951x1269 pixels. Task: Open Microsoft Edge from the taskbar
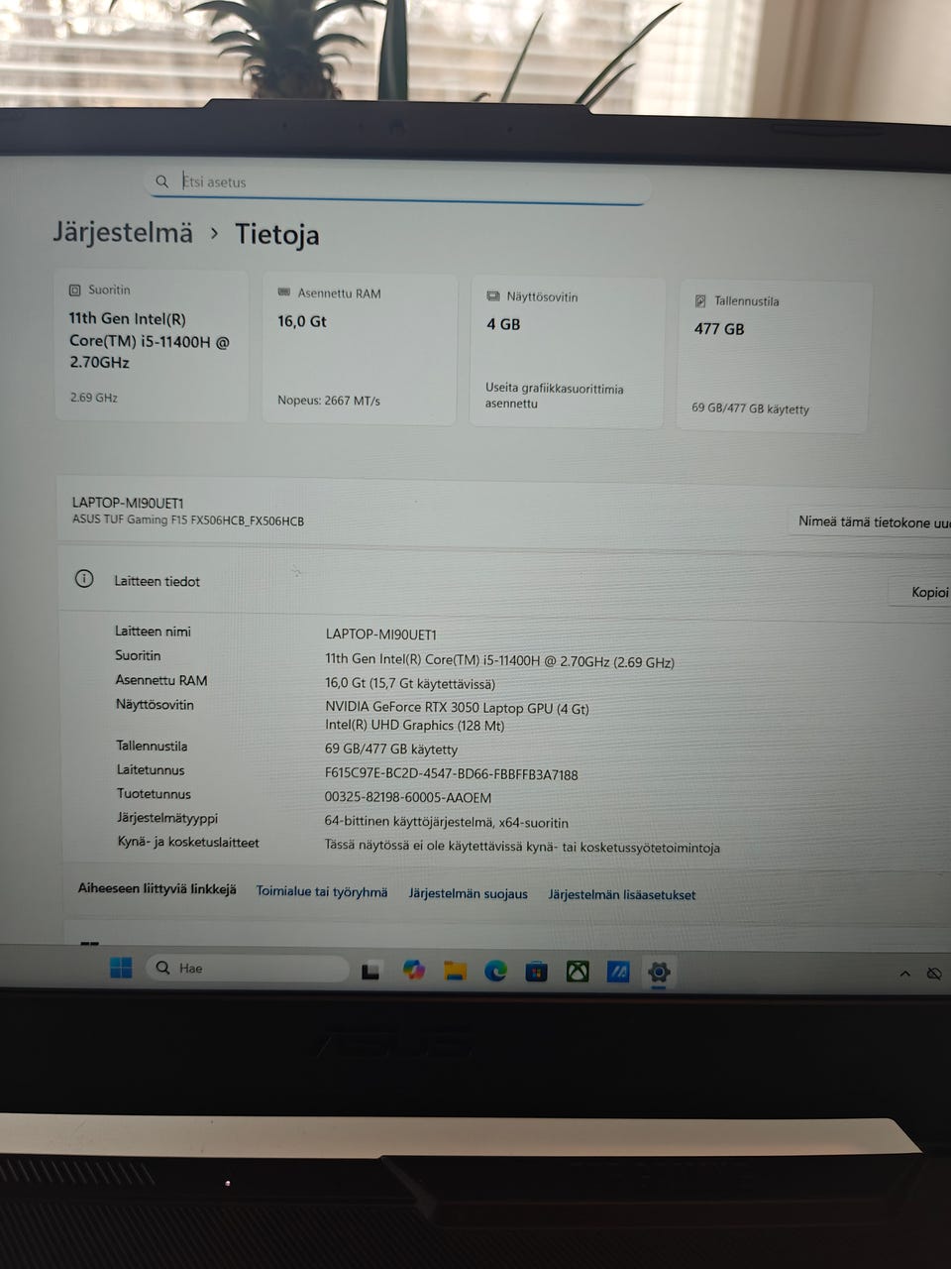point(495,972)
